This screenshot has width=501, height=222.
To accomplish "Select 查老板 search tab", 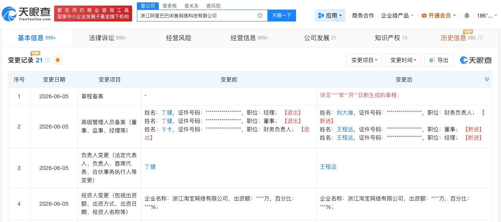I will [x=170, y=6].
